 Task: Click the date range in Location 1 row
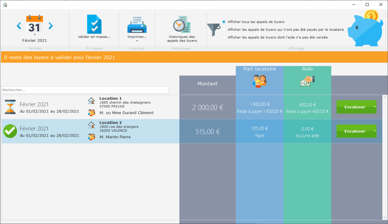50,111
